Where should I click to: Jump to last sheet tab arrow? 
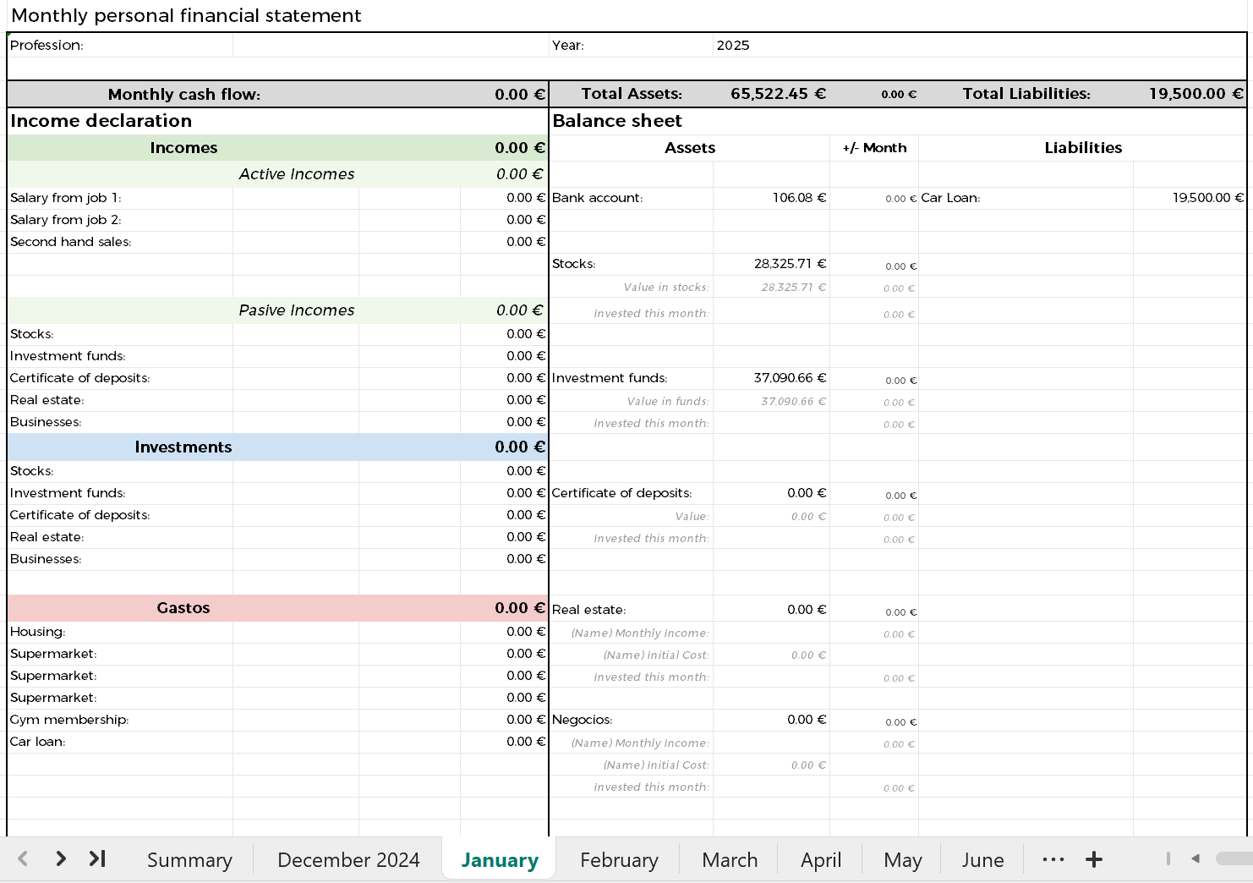coord(97,859)
